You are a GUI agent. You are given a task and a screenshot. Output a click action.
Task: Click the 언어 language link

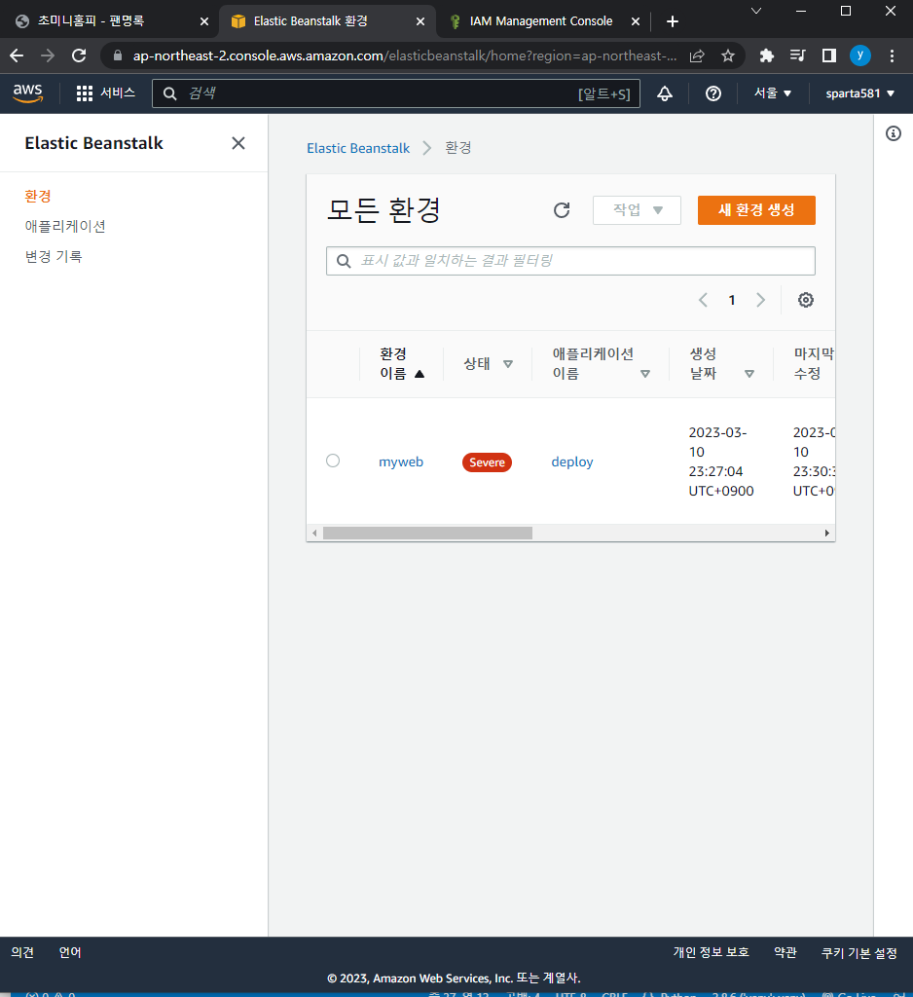point(70,952)
